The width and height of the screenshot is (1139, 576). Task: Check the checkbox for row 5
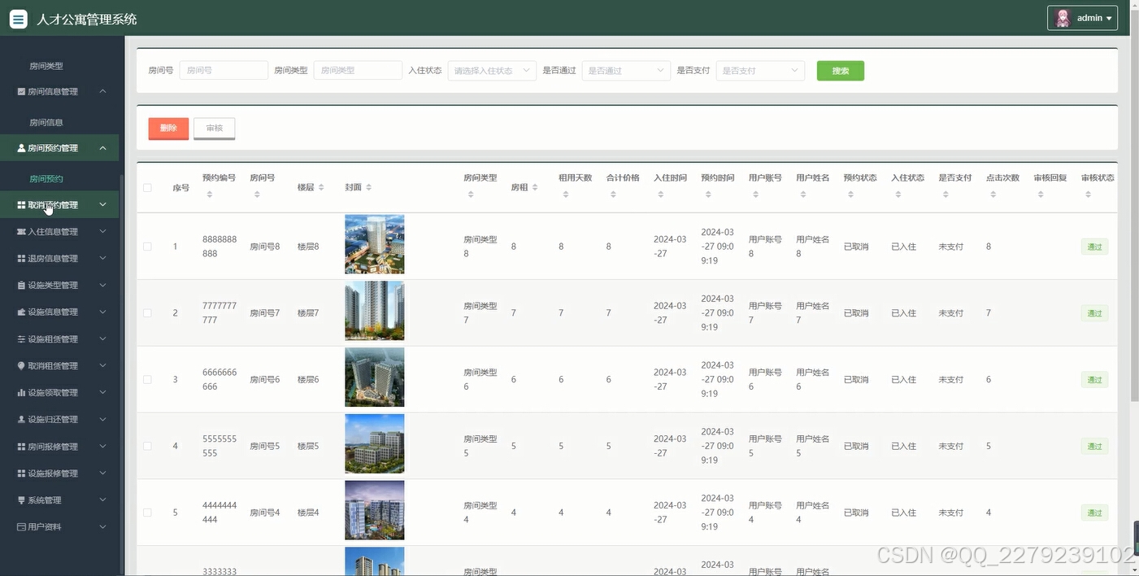(147, 513)
